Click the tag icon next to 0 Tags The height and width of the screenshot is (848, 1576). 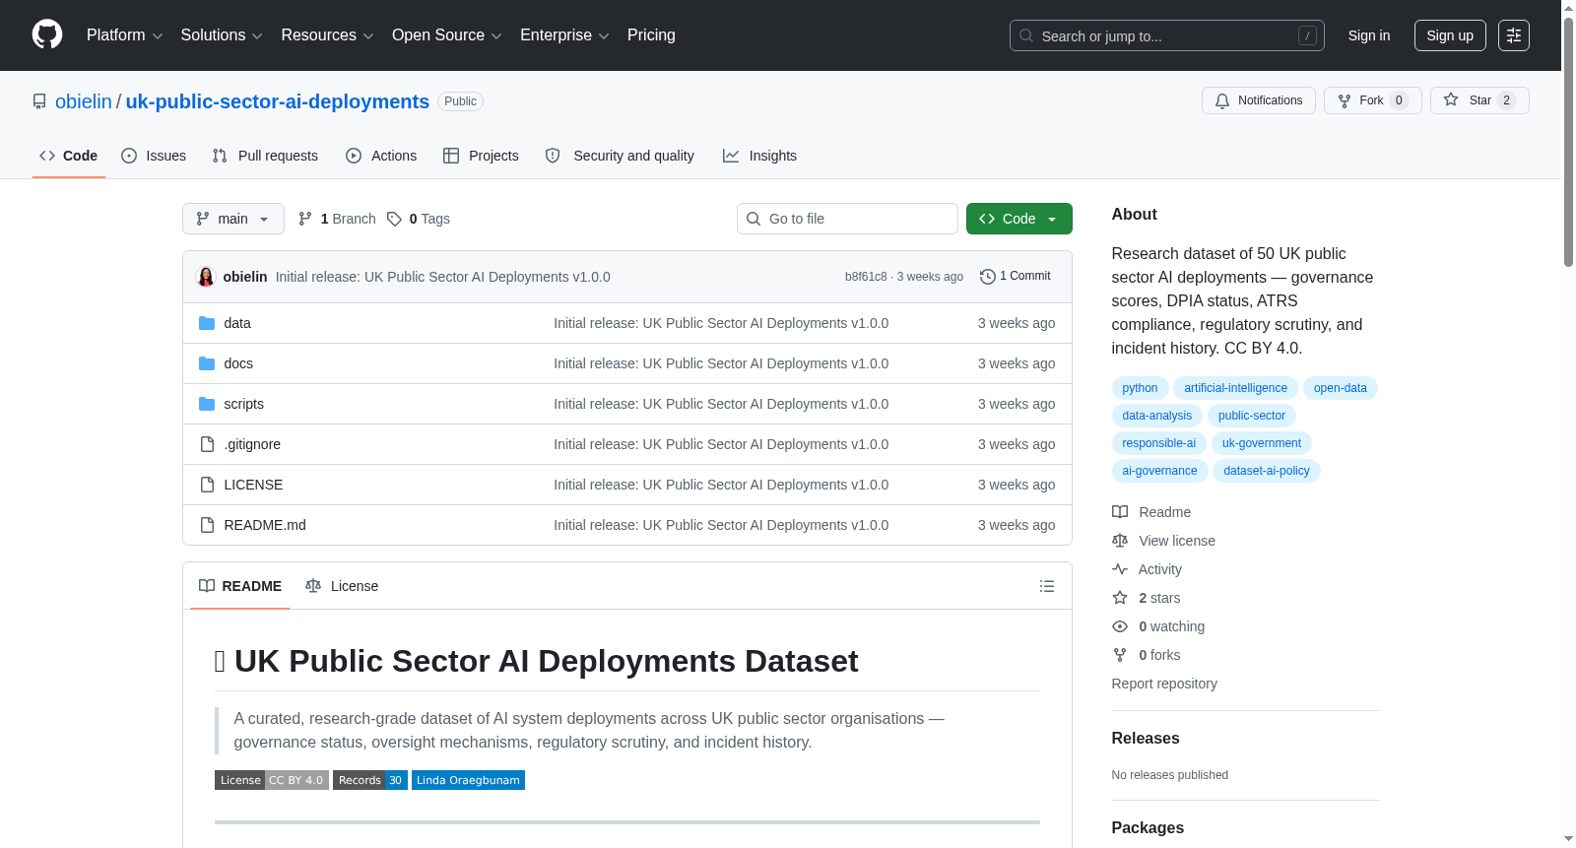coord(394,219)
